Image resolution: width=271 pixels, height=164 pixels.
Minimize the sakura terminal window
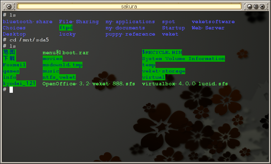[249, 7]
